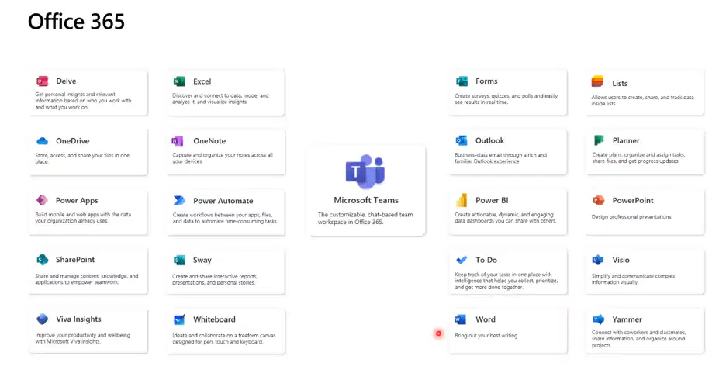The height and width of the screenshot is (366, 726).
Task: Click 'Business-class email' description text
Action: (500, 158)
